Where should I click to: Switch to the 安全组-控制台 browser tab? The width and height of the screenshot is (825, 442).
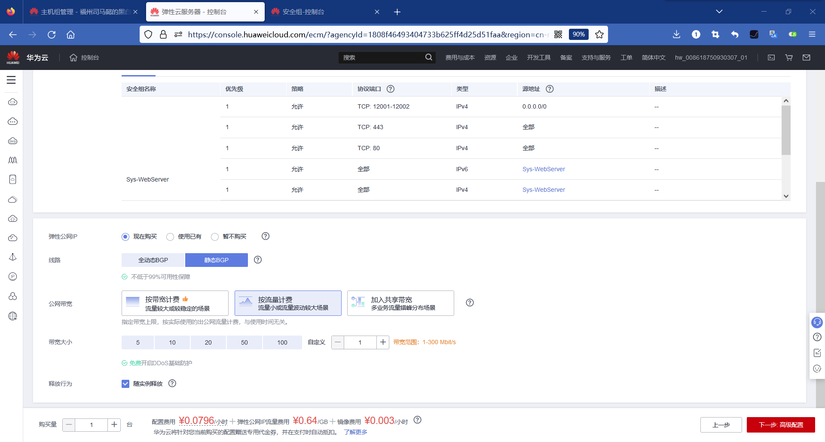coord(325,12)
